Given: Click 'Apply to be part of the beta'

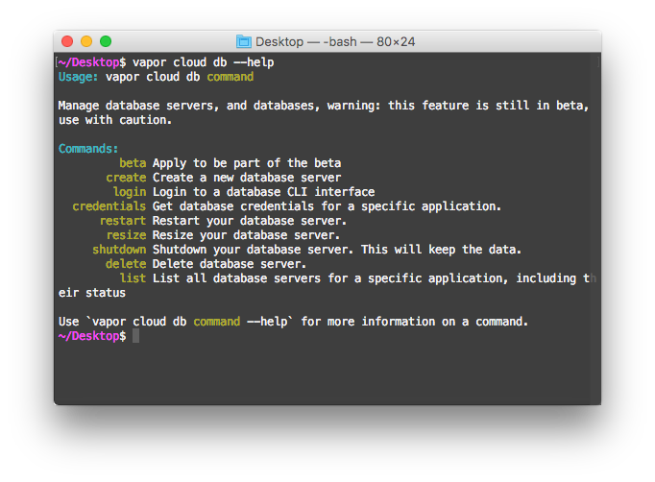Looking at the screenshot, I should (247, 163).
